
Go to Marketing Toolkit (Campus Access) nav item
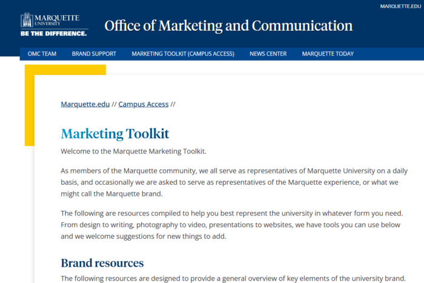click(183, 54)
